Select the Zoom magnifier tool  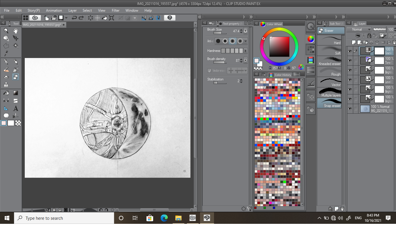coord(6,31)
